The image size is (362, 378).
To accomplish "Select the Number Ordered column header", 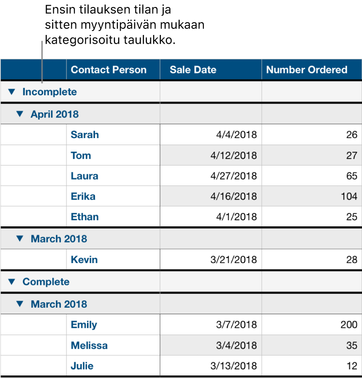I will point(306,69).
